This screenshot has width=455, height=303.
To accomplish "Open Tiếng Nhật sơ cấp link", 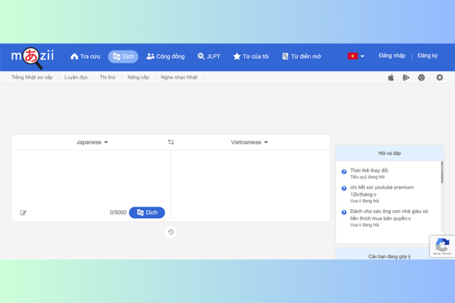I will 32,77.
